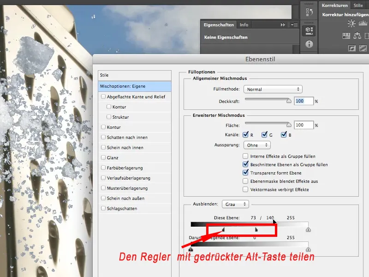Uncheck the B channel checkbox
The height and width of the screenshot is (277, 369).
pos(284,135)
